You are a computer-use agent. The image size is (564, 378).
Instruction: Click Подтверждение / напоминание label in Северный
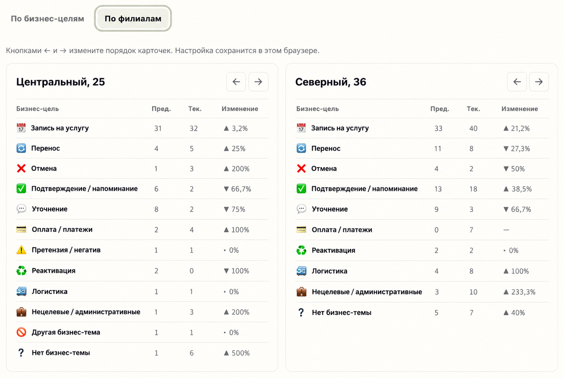(x=364, y=189)
